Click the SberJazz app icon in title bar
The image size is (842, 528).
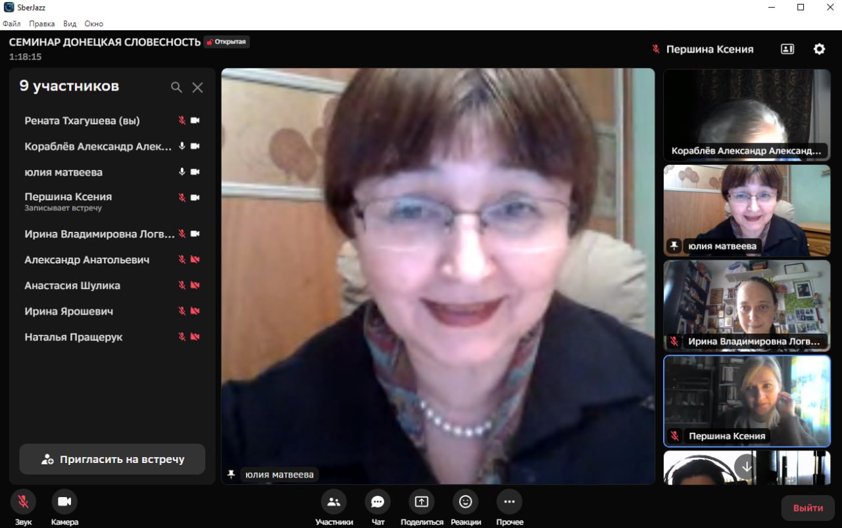pyautogui.click(x=9, y=7)
